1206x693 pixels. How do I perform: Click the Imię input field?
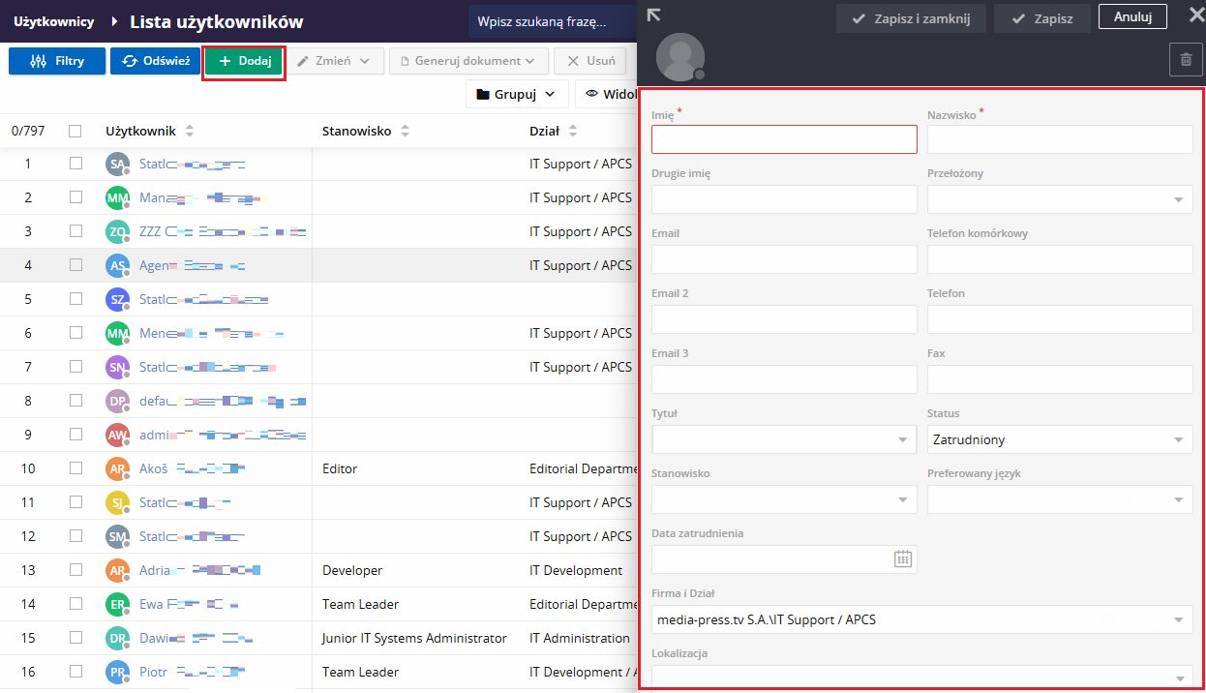point(784,139)
